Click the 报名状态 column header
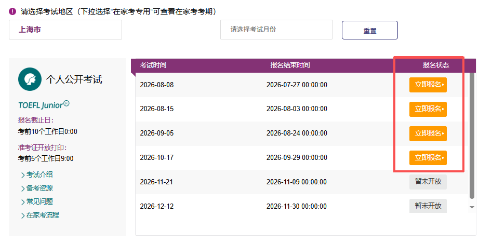492x243 pixels. 436,65
